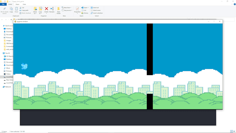Open the Videos folder in sidebar
This screenshot has width=236, height=133.
pos(7,74)
